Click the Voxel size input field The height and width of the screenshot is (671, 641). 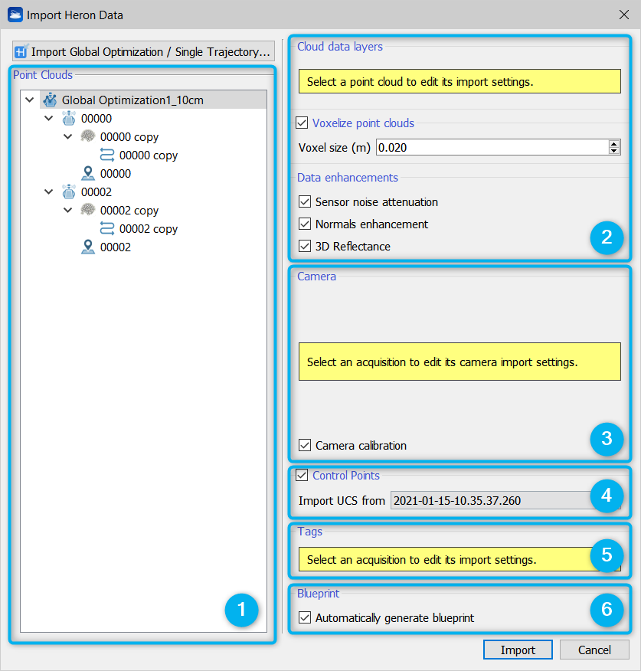click(490, 147)
